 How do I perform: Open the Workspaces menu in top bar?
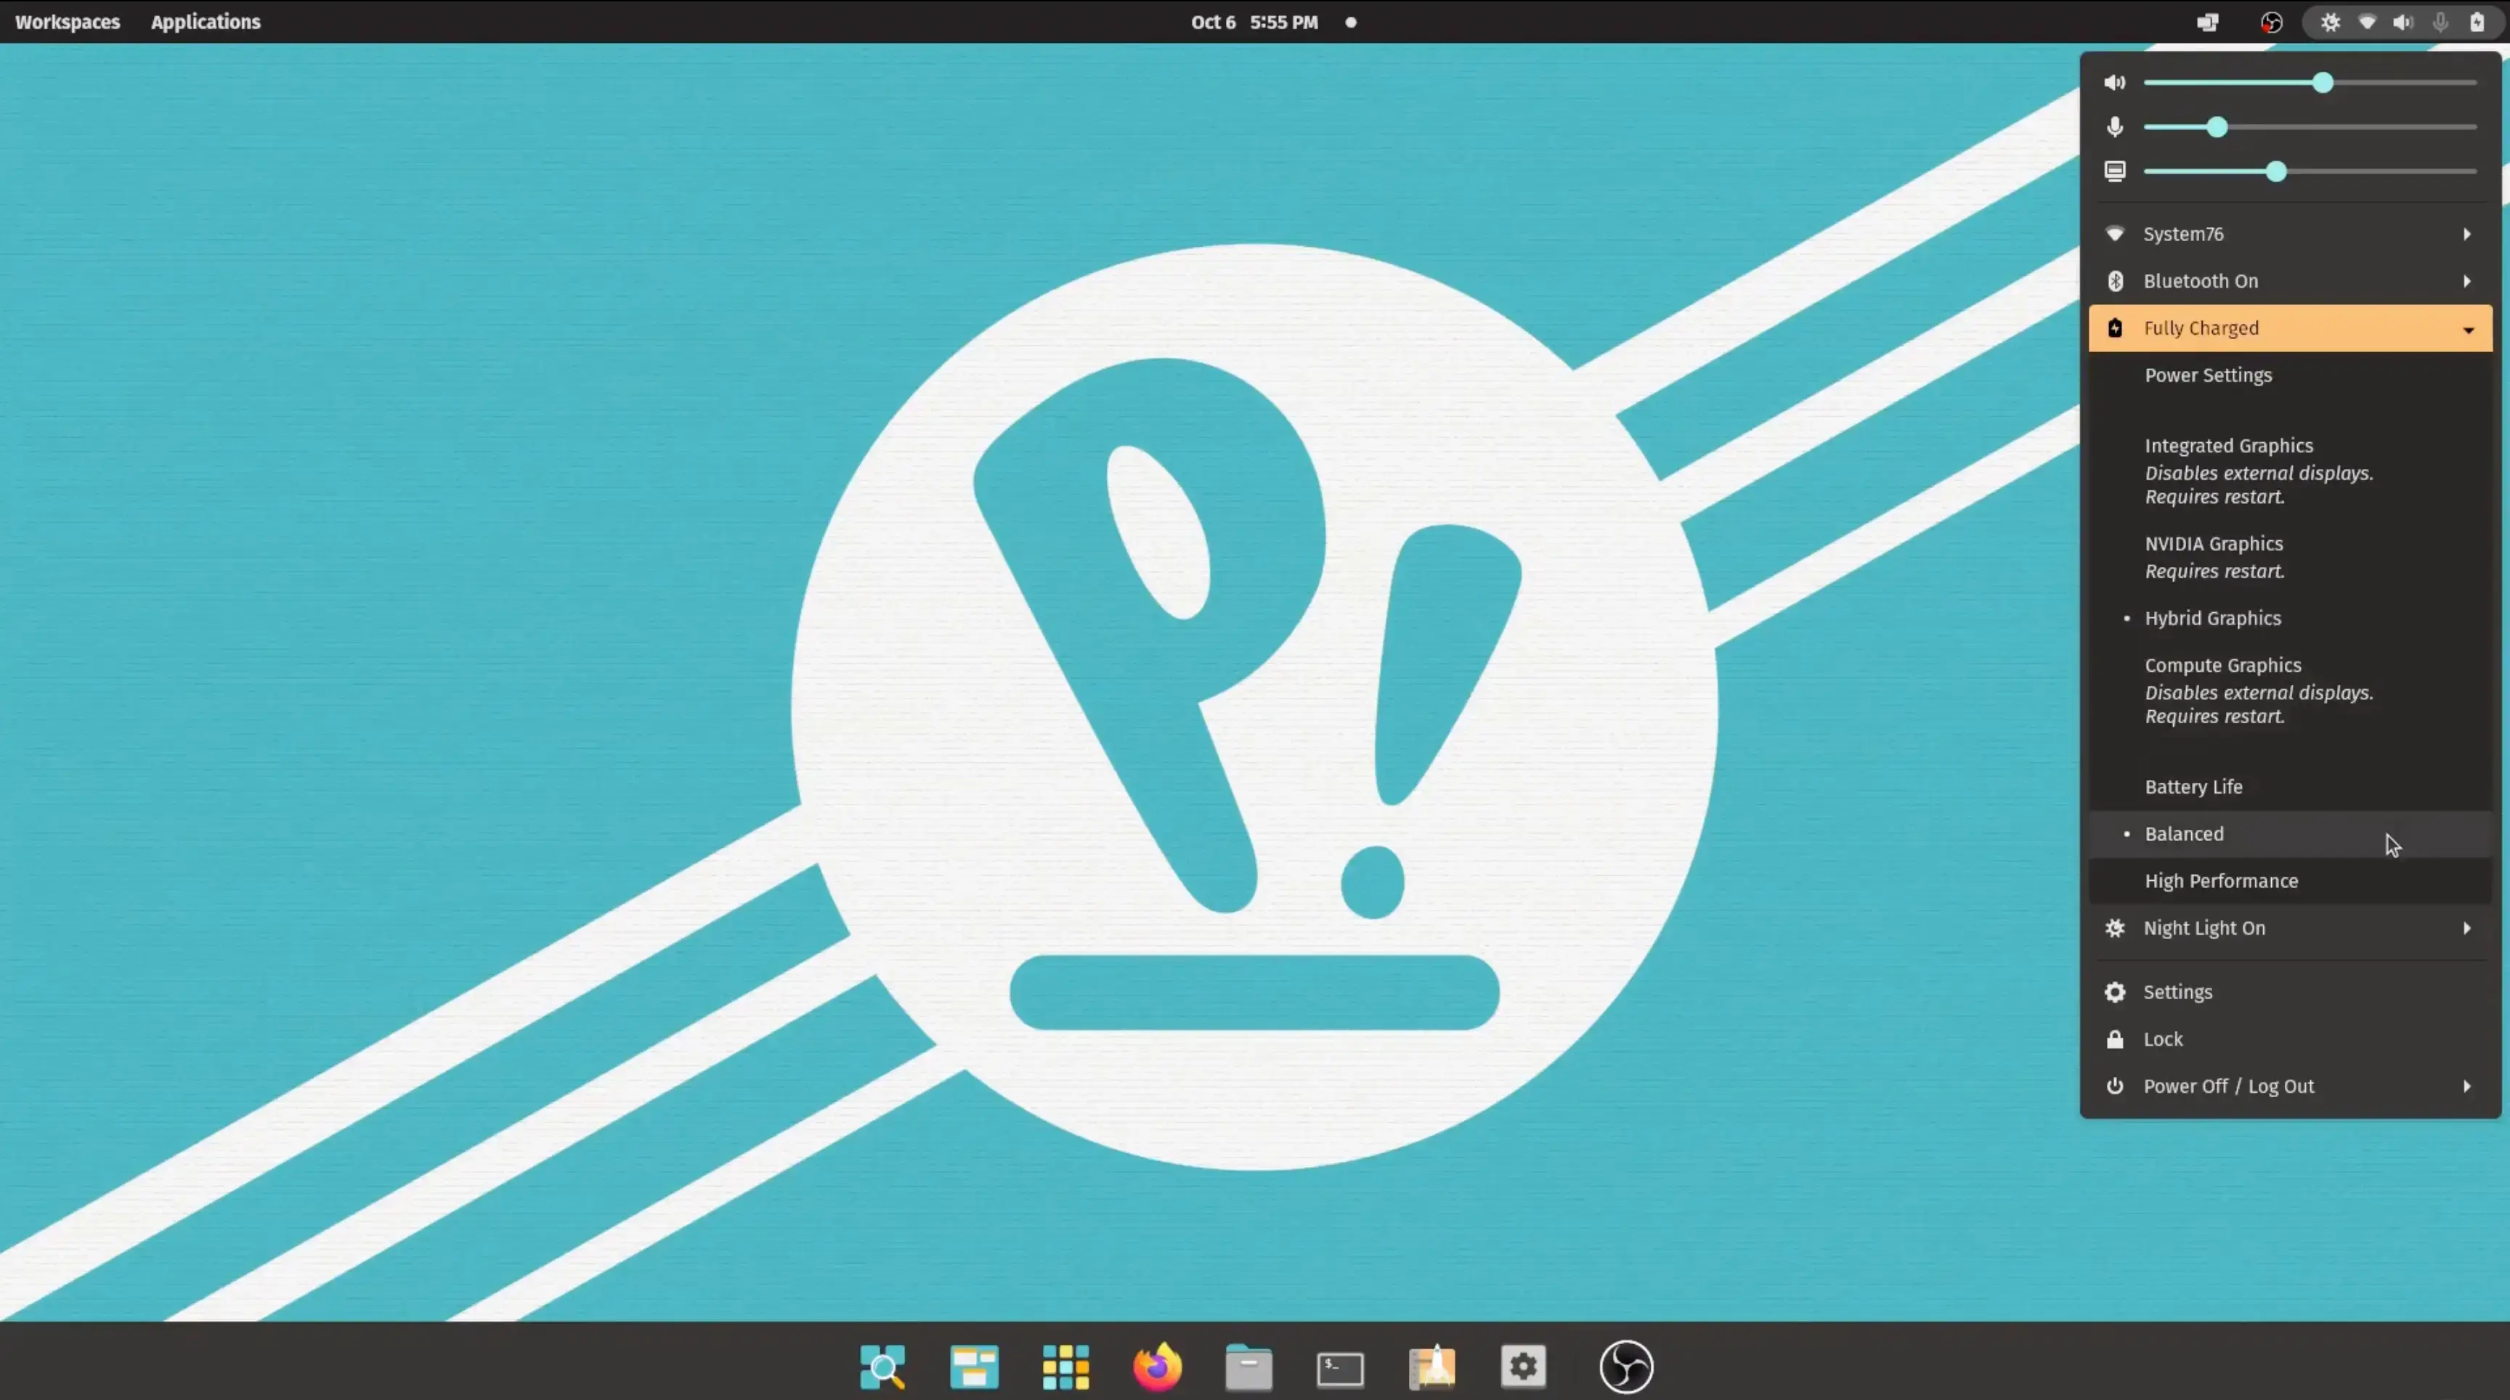click(68, 22)
